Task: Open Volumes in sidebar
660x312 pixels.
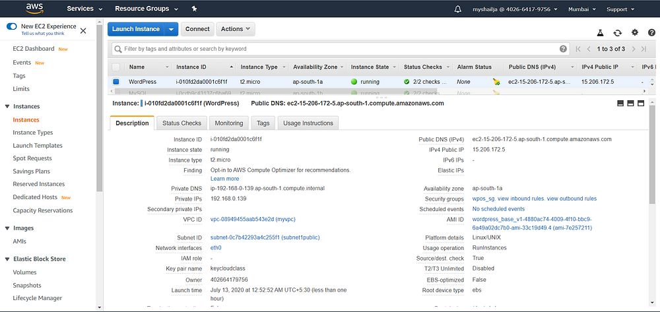Action: (x=25, y=272)
